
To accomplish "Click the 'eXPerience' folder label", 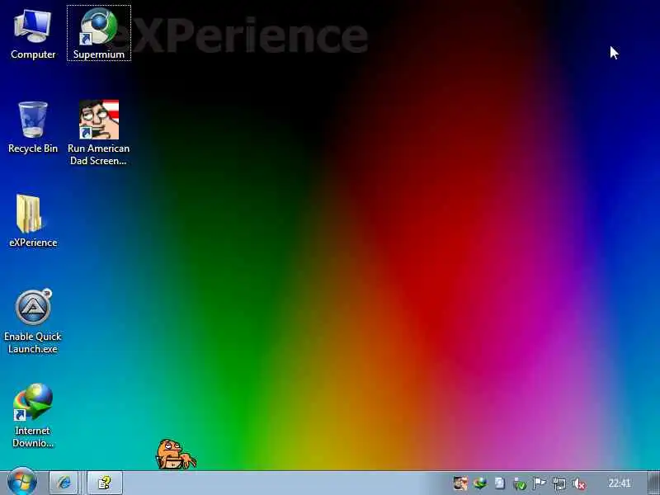I will coord(33,243).
